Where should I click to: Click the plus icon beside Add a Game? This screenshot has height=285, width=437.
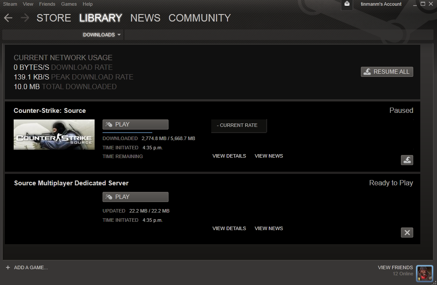point(8,267)
